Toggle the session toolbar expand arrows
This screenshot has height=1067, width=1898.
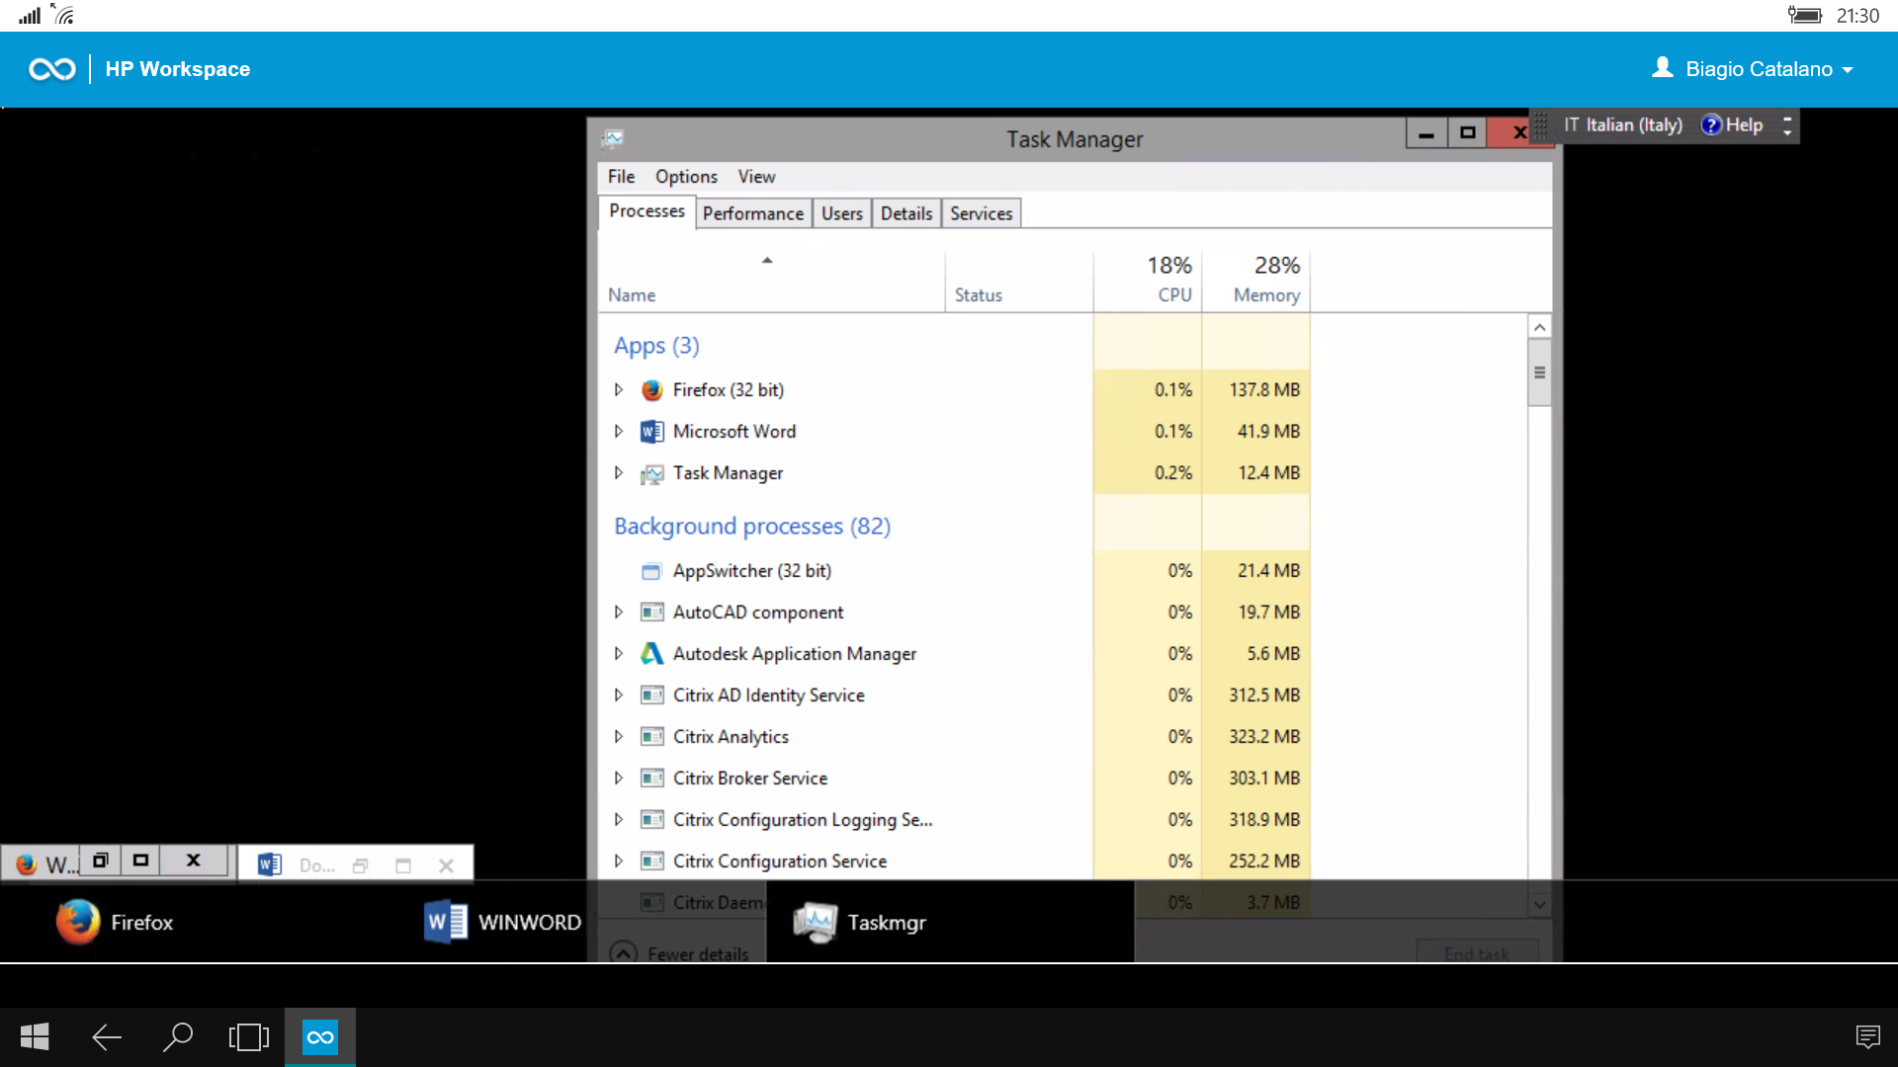(1787, 125)
